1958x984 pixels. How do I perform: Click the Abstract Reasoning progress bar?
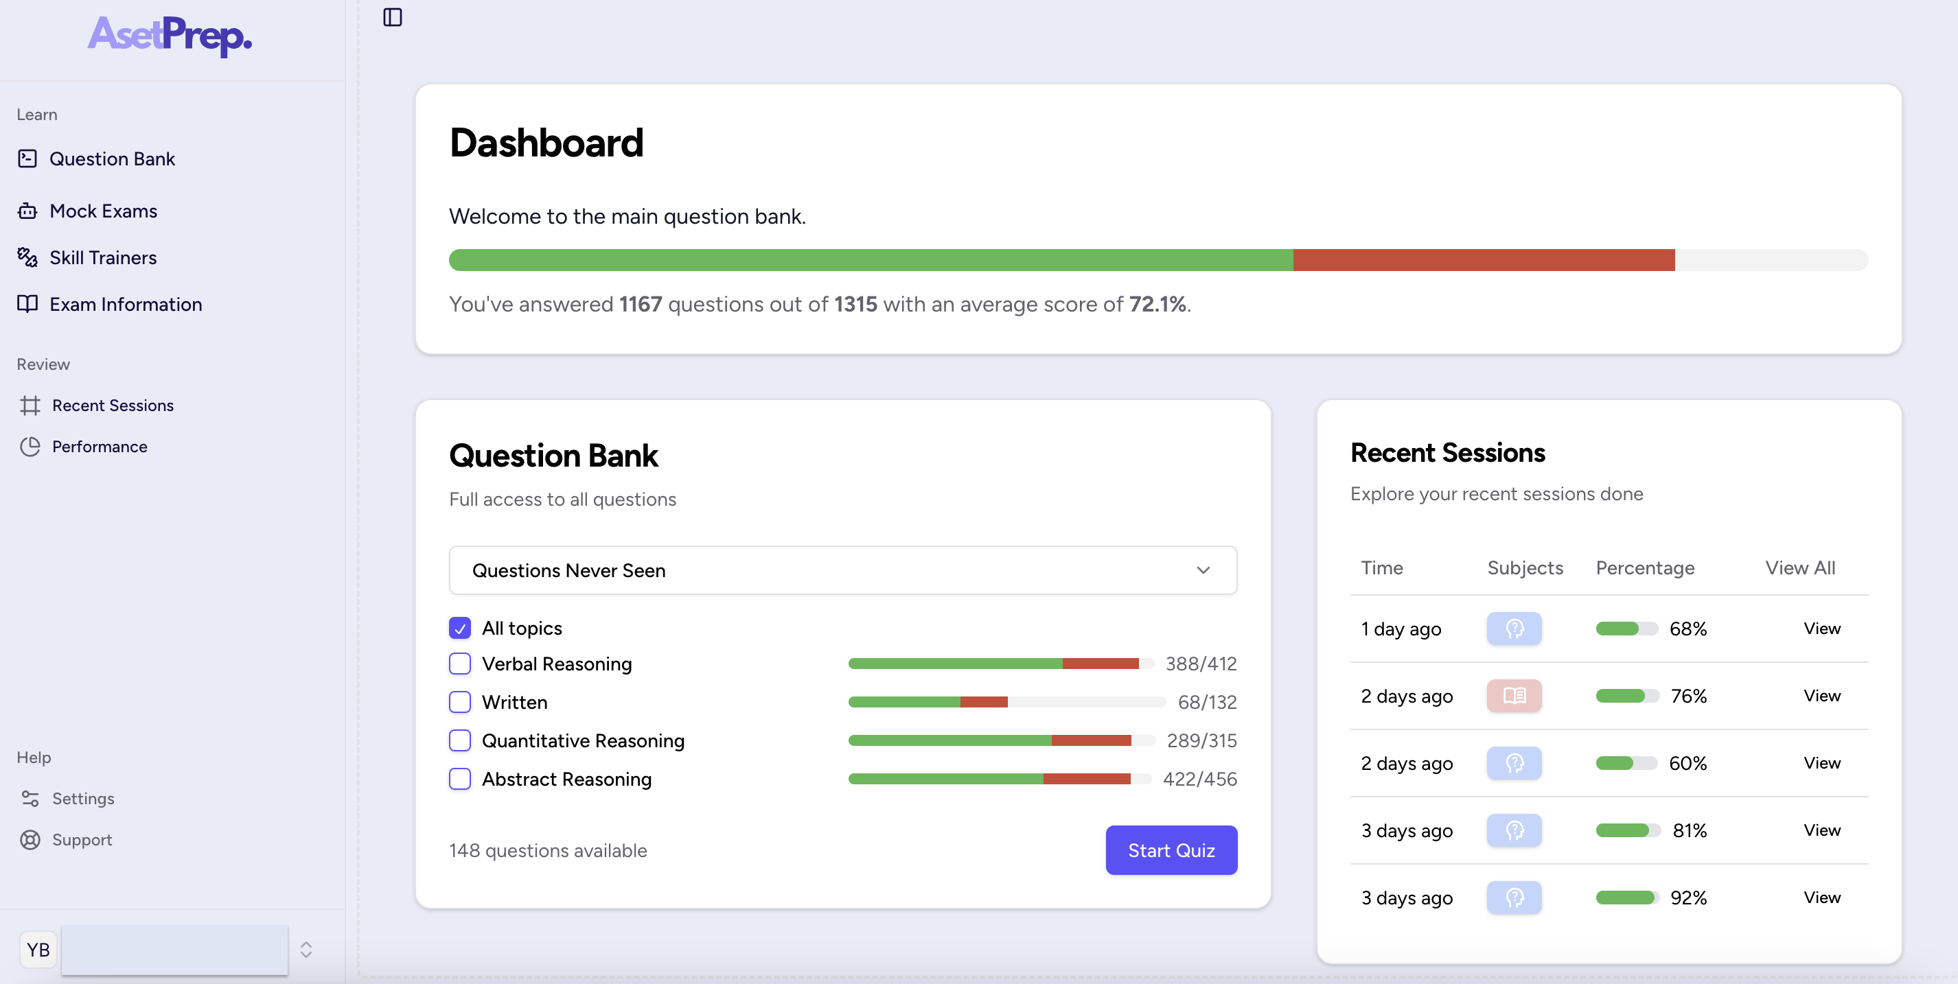[1000, 779]
